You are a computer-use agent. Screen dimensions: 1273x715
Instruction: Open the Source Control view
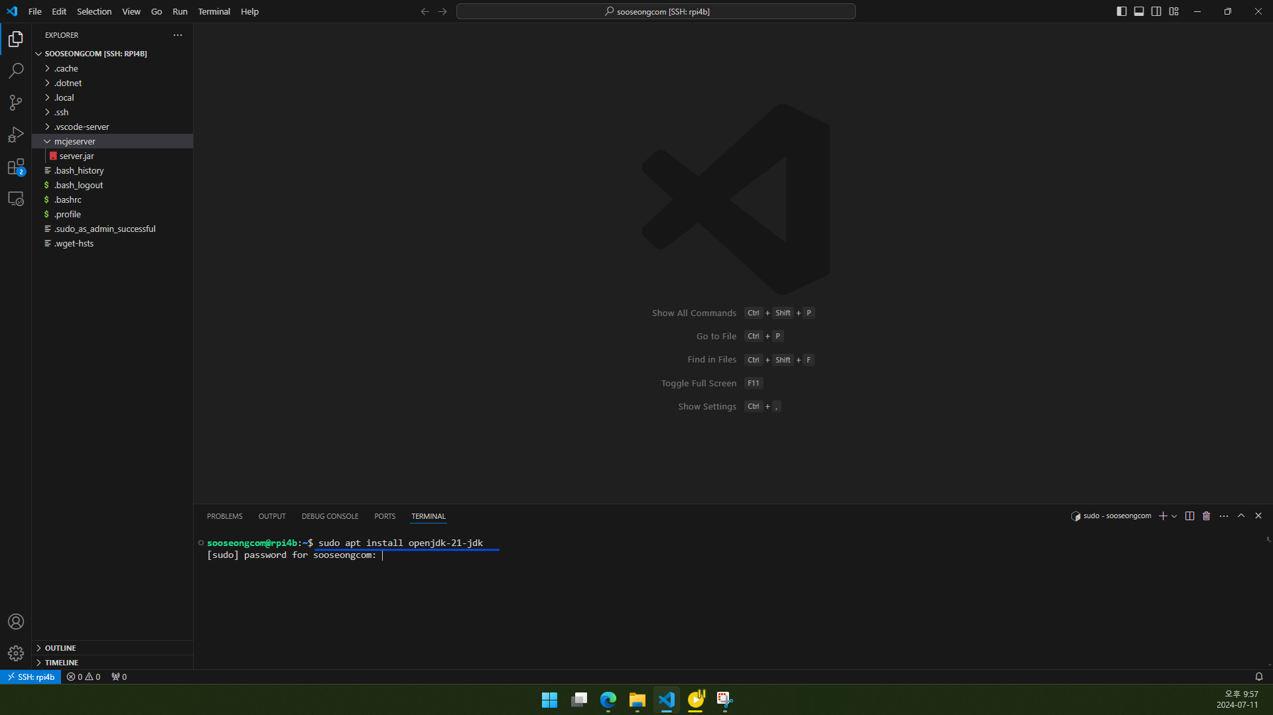(16, 103)
